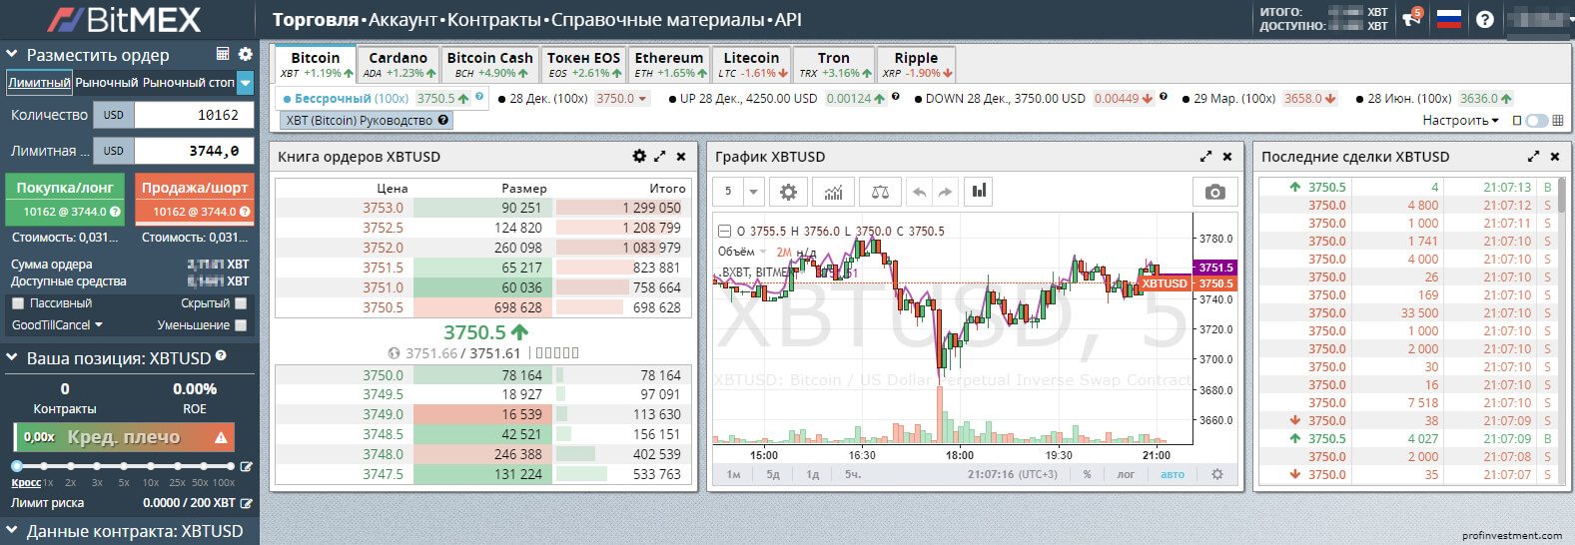Click Покупка/лонг buy button
Viewport: 1575px width, 545px height.
65,199
